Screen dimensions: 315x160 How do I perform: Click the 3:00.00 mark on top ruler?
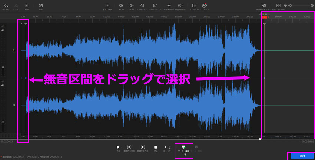pos(278,17)
